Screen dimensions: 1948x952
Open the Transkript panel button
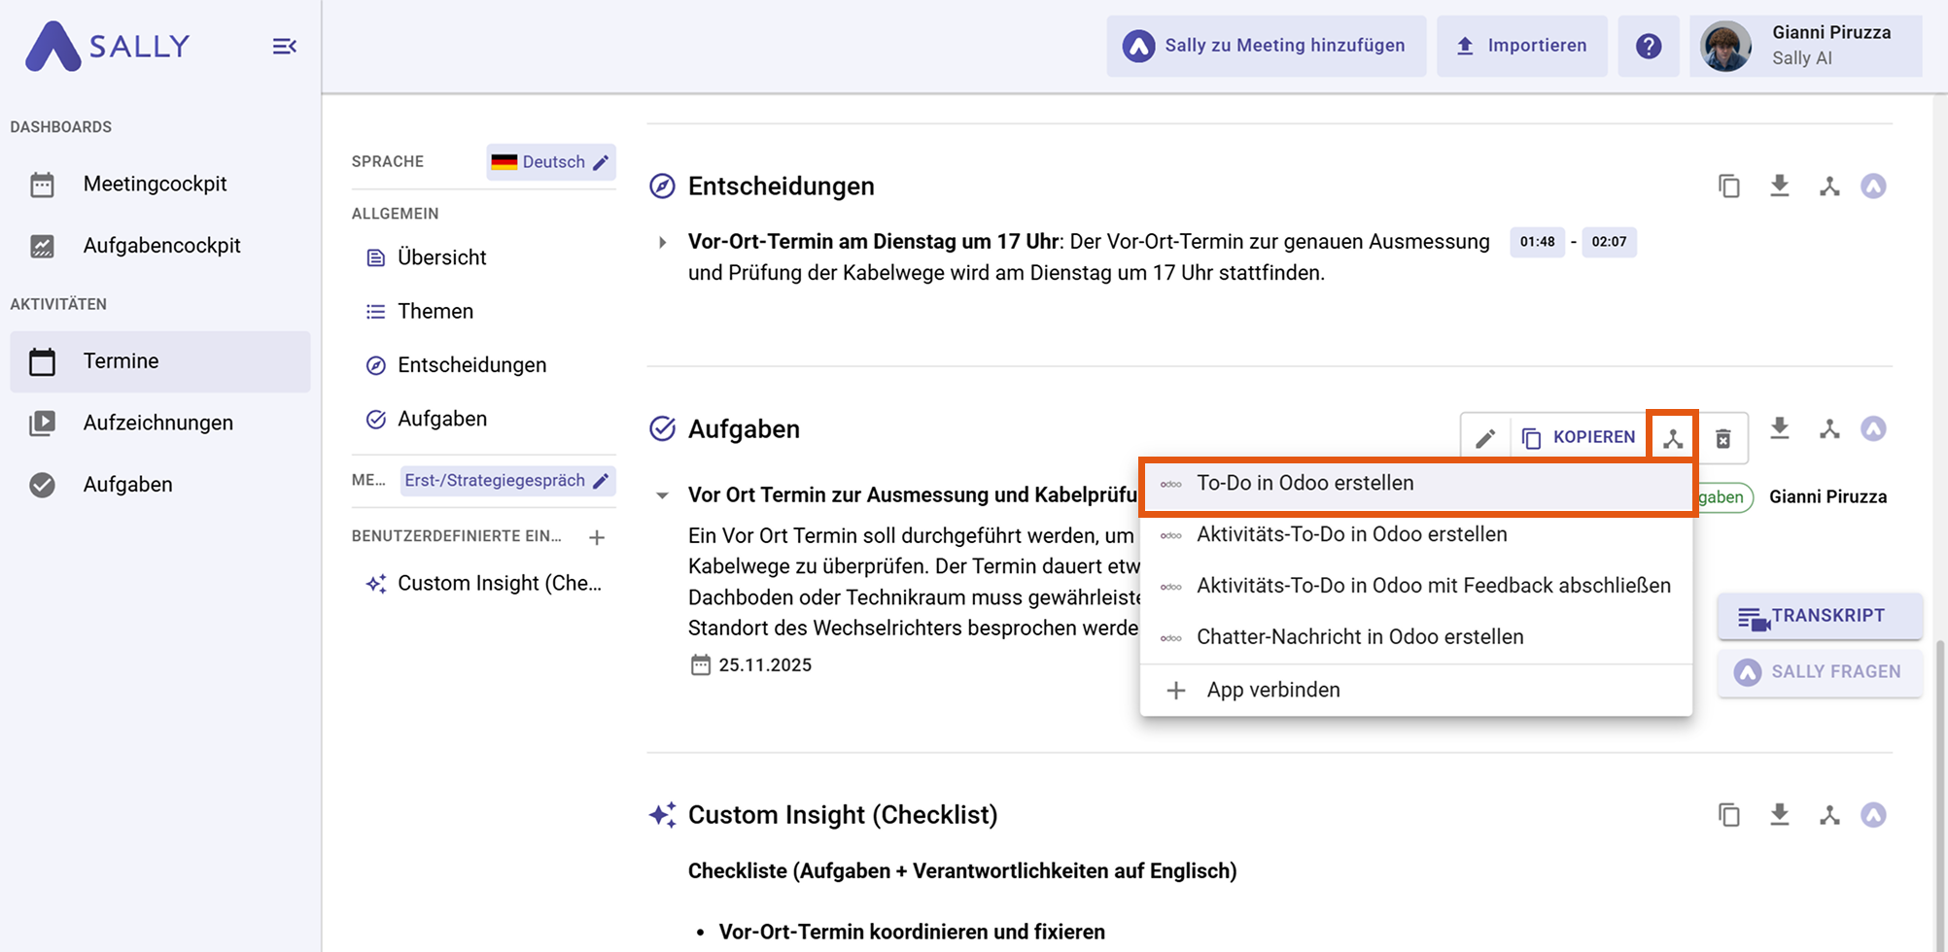(x=1819, y=617)
